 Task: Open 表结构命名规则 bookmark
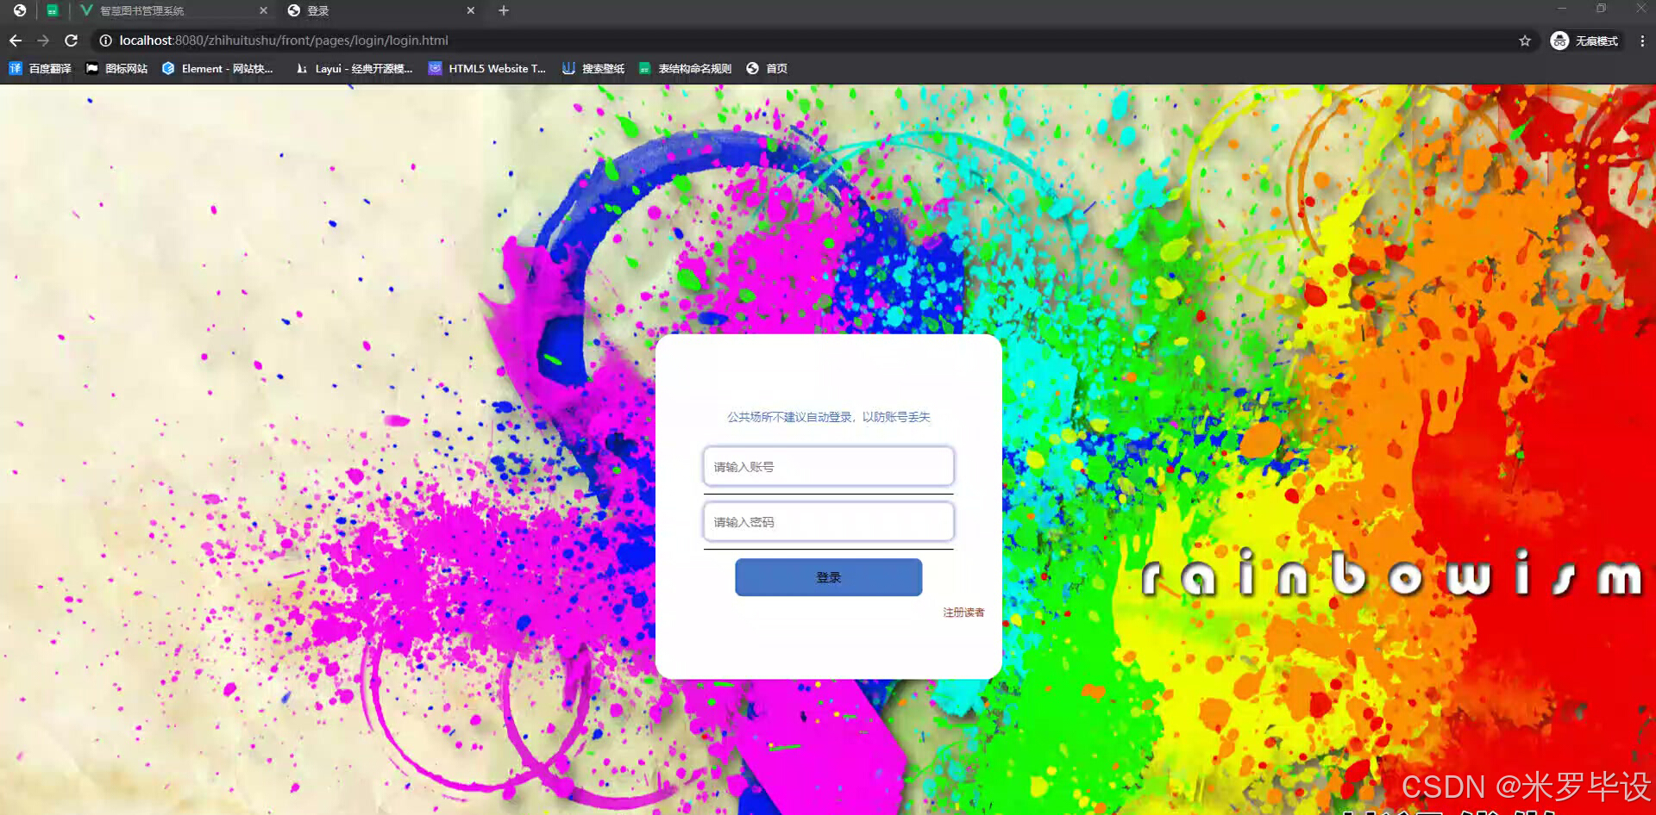(685, 68)
